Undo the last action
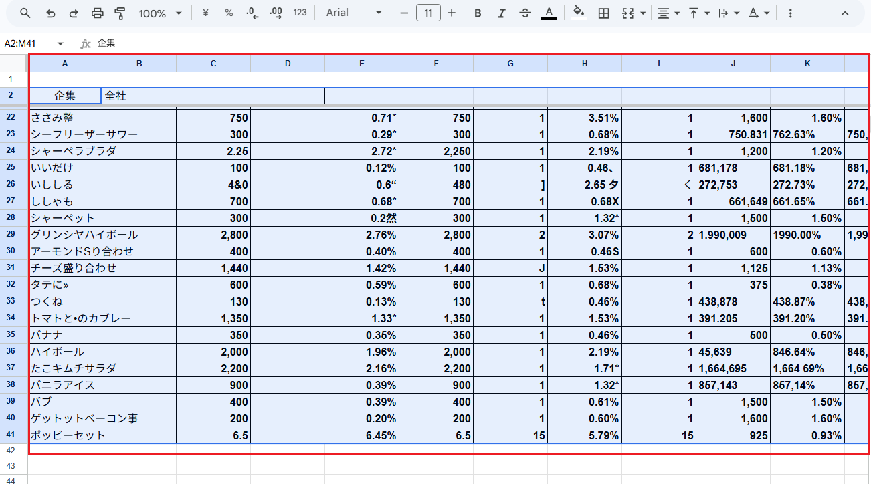871x484 pixels. (x=50, y=13)
